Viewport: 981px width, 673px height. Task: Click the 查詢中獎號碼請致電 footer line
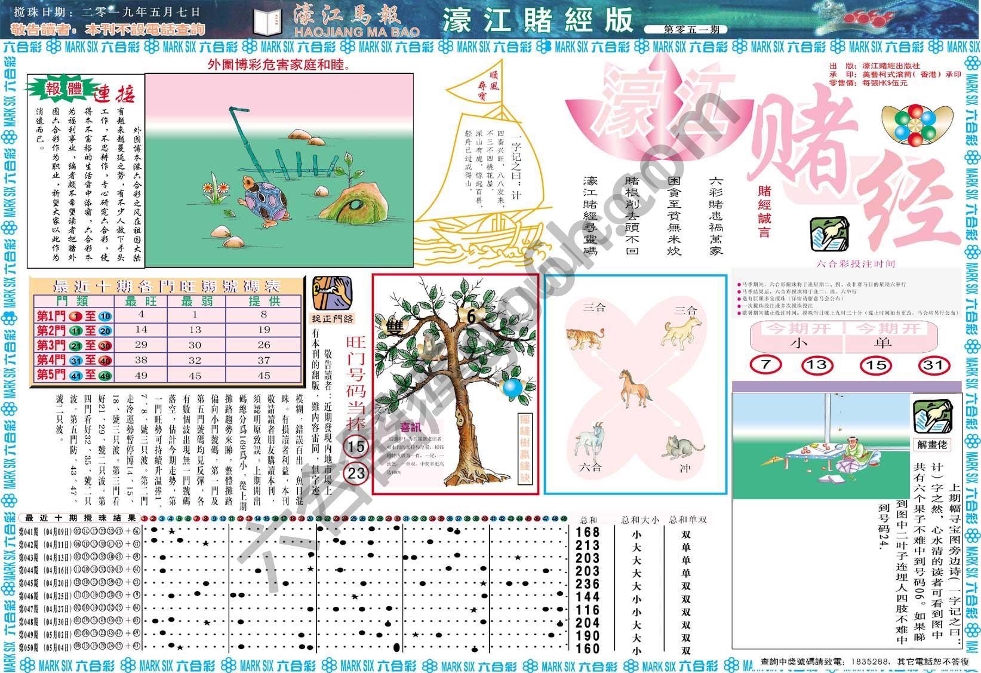(865, 662)
